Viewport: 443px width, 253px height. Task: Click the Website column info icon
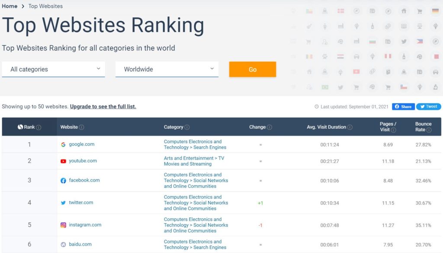pos(81,127)
